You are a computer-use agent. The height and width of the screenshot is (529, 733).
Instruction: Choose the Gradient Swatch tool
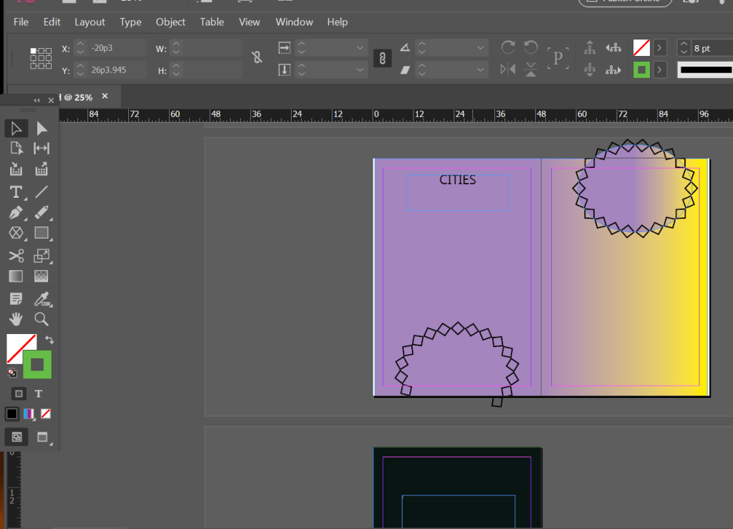point(16,276)
